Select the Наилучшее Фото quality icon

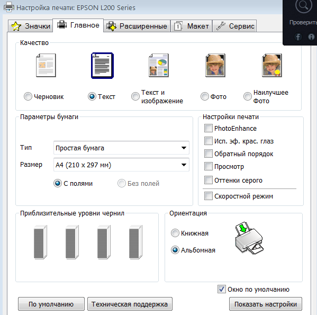(x=272, y=65)
